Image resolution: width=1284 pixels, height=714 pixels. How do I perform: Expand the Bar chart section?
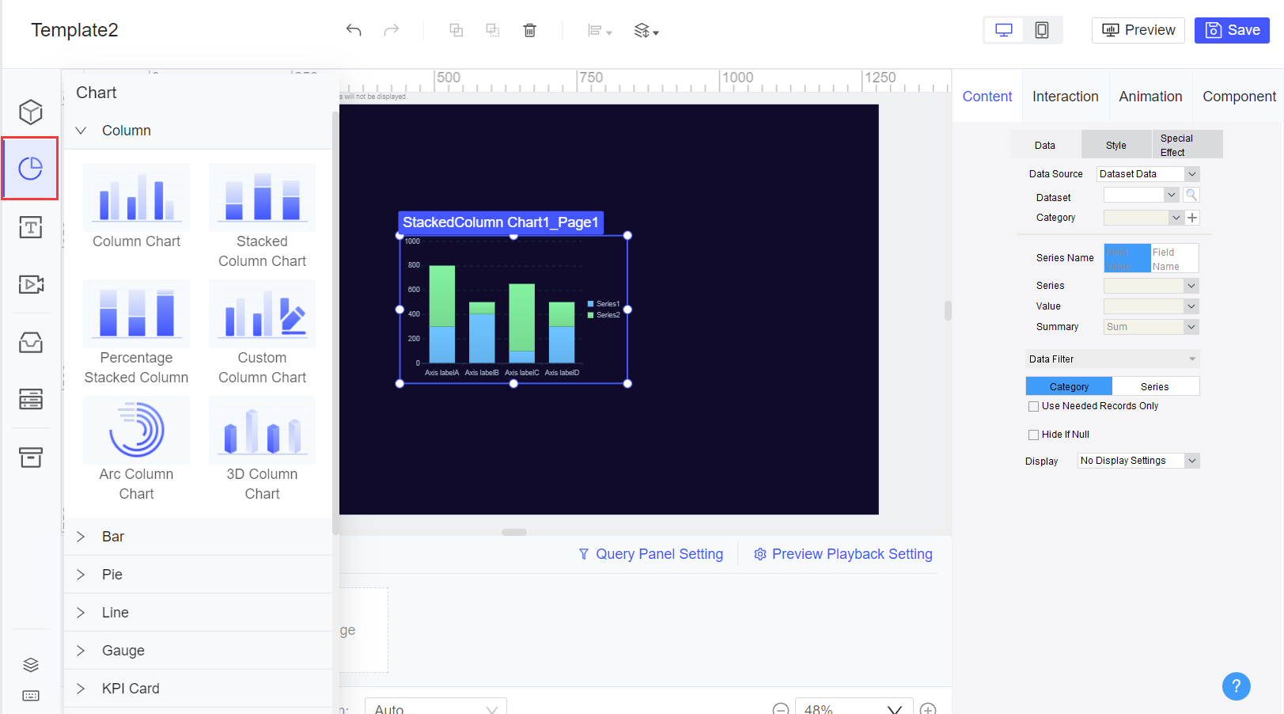(113, 536)
